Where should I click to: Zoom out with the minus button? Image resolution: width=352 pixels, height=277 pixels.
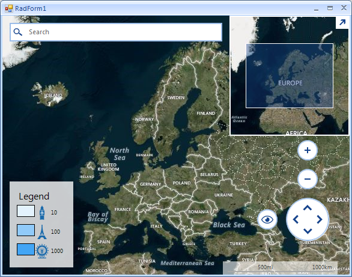click(308, 179)
